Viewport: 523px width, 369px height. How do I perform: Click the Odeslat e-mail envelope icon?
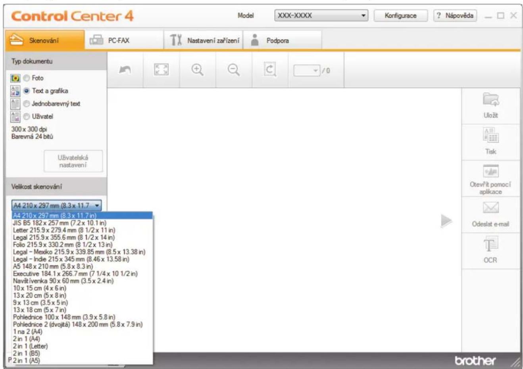point(490,208)
